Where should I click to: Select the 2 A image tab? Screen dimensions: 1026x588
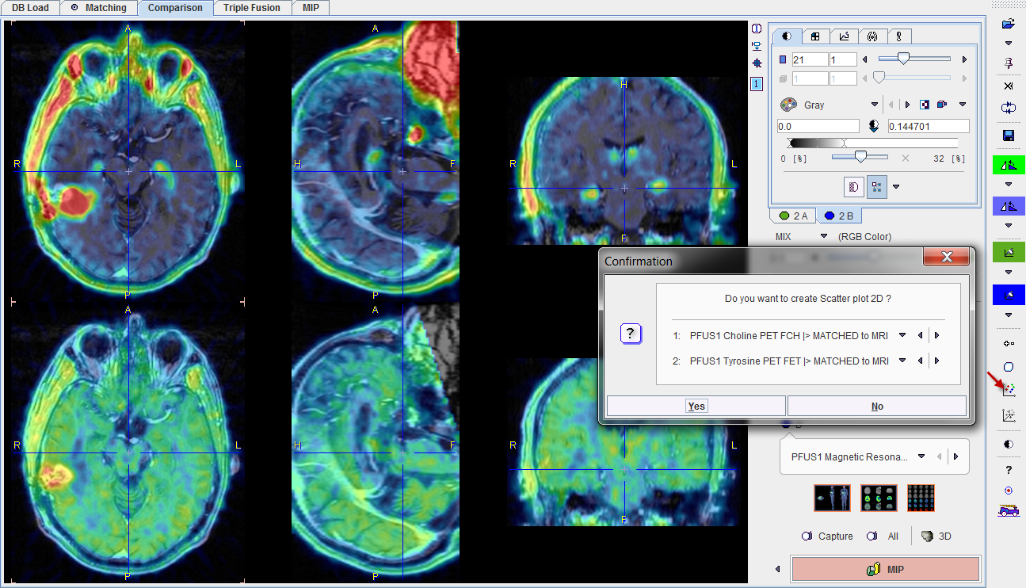[x=793, y=216]
